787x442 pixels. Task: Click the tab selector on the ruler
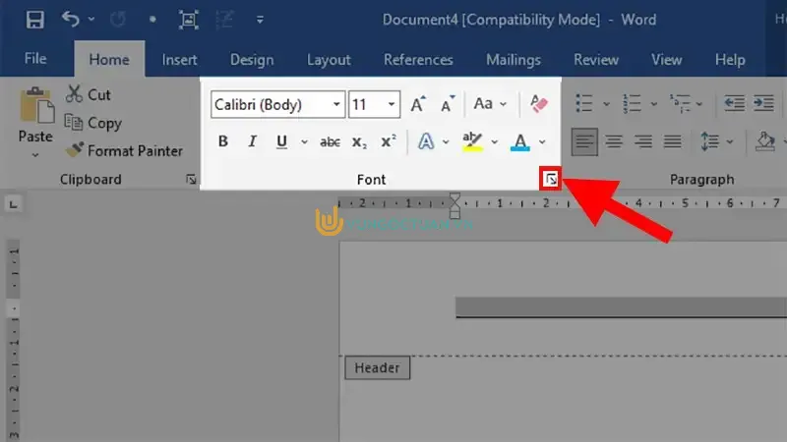pyautogui.click(x=13, y=204)
